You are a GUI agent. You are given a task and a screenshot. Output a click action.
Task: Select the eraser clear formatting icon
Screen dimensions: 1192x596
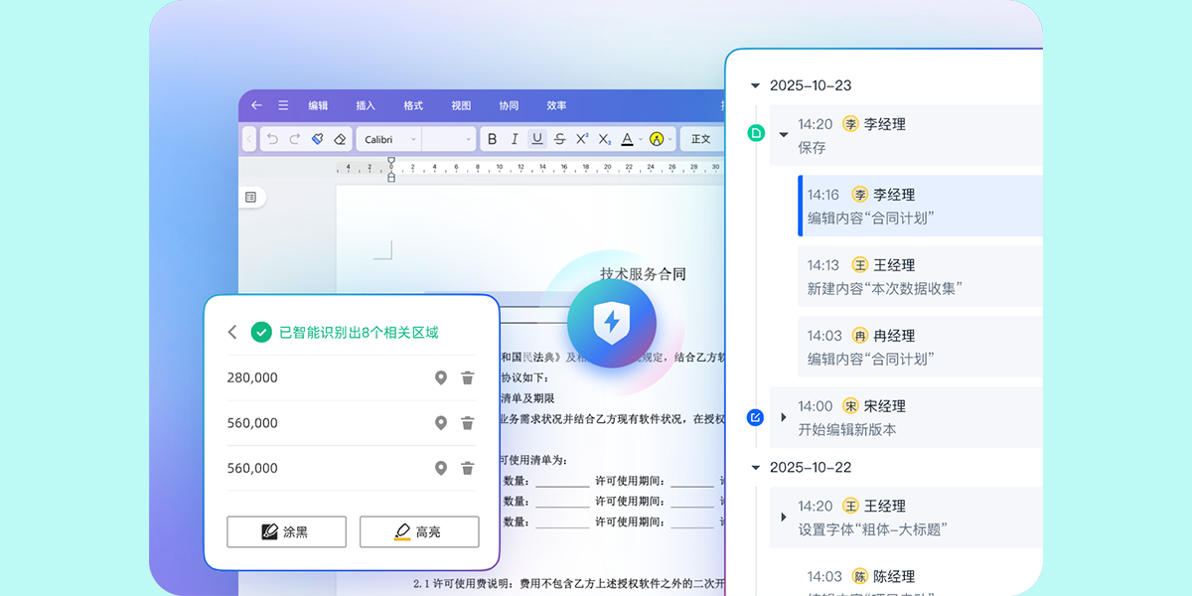(x=340, y=139)
